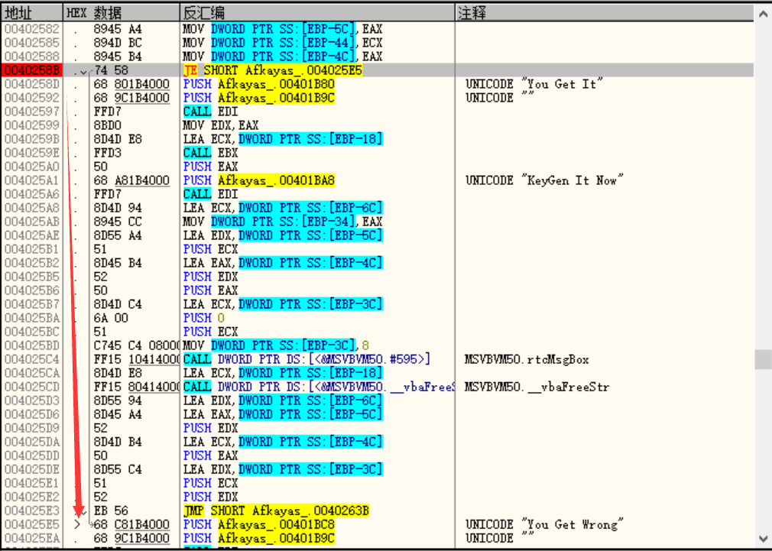Image resolution: width=772 pixels, height=551 pixels.
Task: Click the comment UNICODE "KeyGen It Now"
Action: point(544,180)
